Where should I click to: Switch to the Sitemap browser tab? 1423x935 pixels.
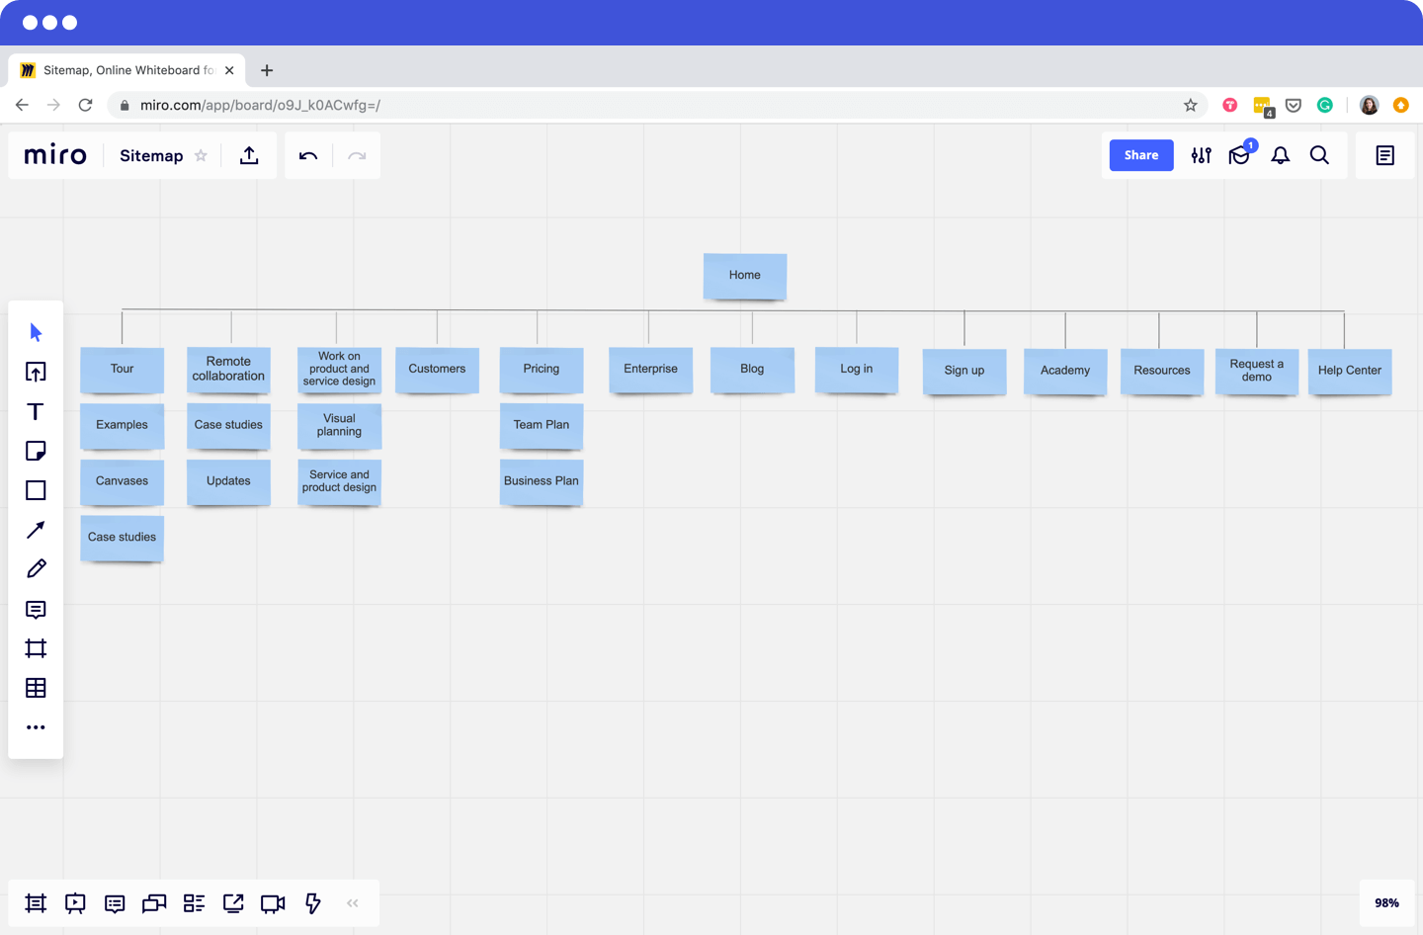point(126,69)
